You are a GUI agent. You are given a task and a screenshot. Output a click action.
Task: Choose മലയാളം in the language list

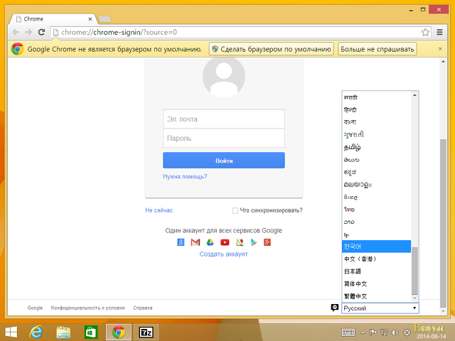coord(376,185)
